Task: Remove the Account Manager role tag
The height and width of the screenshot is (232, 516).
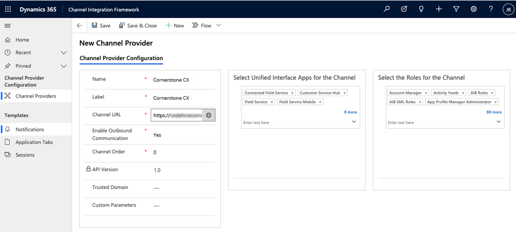Action: (426, 93)
